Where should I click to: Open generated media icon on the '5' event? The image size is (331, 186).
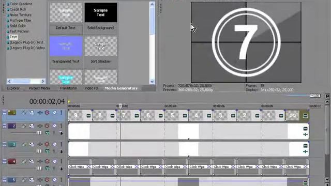pos(185,116)
